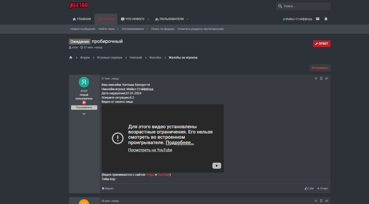Open Форум breadcrumb
The height and width of the screenshot is (204, 369).
pos(85,58)
